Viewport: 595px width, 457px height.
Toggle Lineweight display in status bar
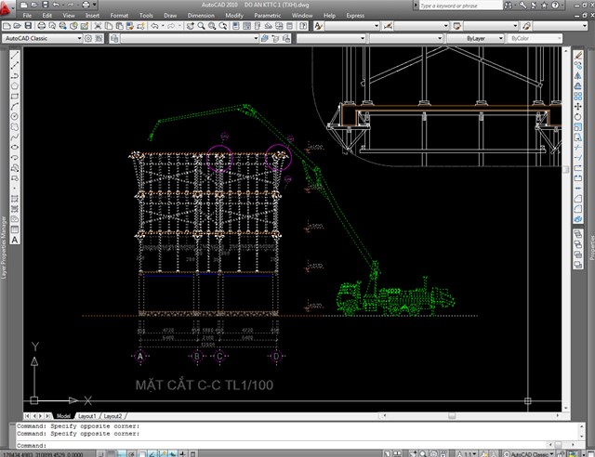[182, 453]
